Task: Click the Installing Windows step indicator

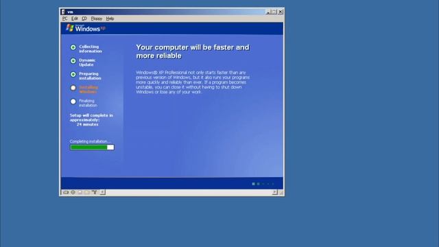Action: 73,88
